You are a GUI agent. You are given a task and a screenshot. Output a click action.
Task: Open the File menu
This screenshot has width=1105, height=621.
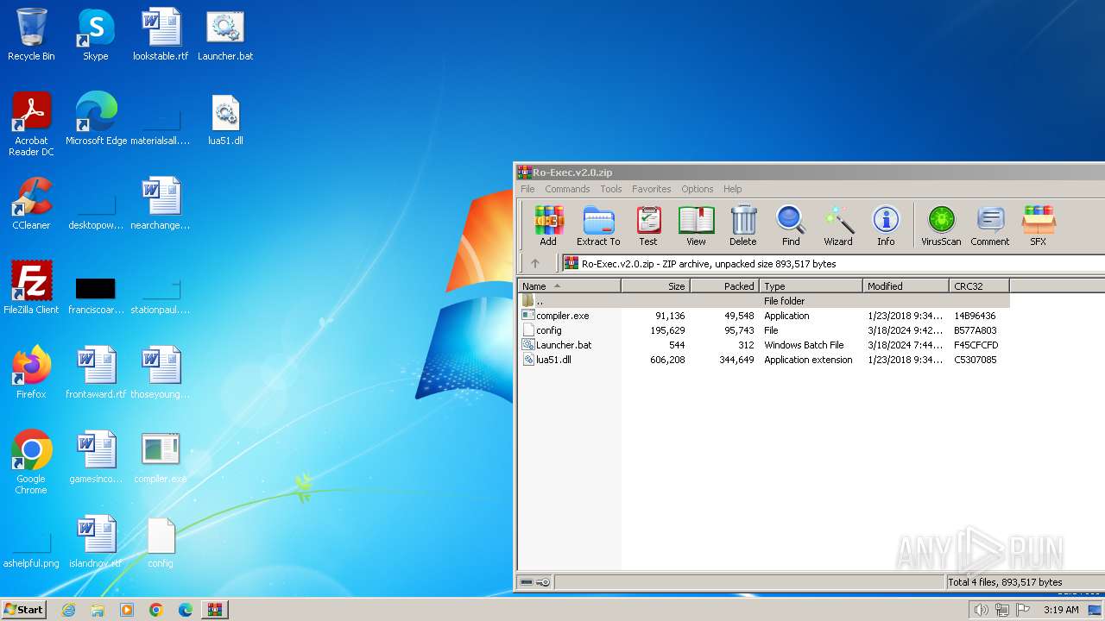pyautogui.click(x=527, y=189)
